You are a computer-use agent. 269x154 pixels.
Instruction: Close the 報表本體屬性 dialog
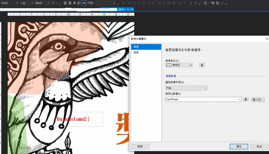267,39
